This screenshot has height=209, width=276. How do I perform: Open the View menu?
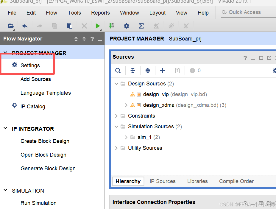click(x=182, y=13)
